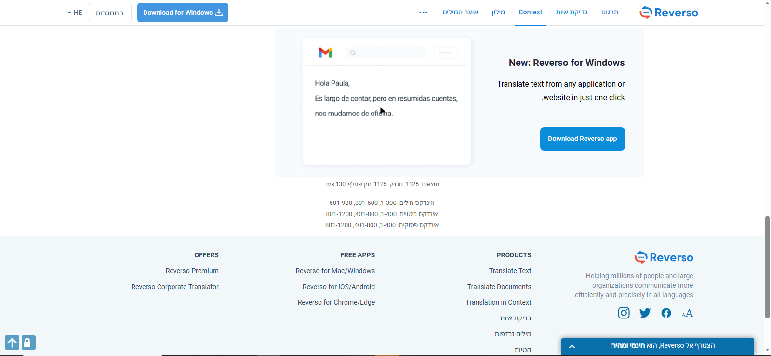771x356 pixels.
Task: Open footer בדיקת איות link
Action: coord(516,318)
